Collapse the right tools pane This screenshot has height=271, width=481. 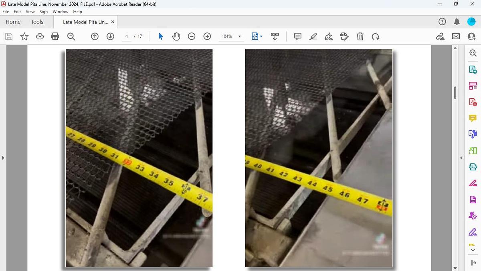[x=461, y=158]
